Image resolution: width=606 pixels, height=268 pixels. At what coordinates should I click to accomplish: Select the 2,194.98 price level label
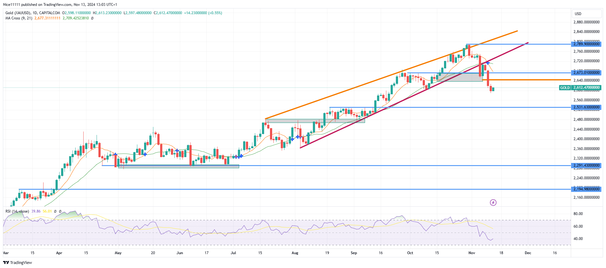click(x=587, y=189)
